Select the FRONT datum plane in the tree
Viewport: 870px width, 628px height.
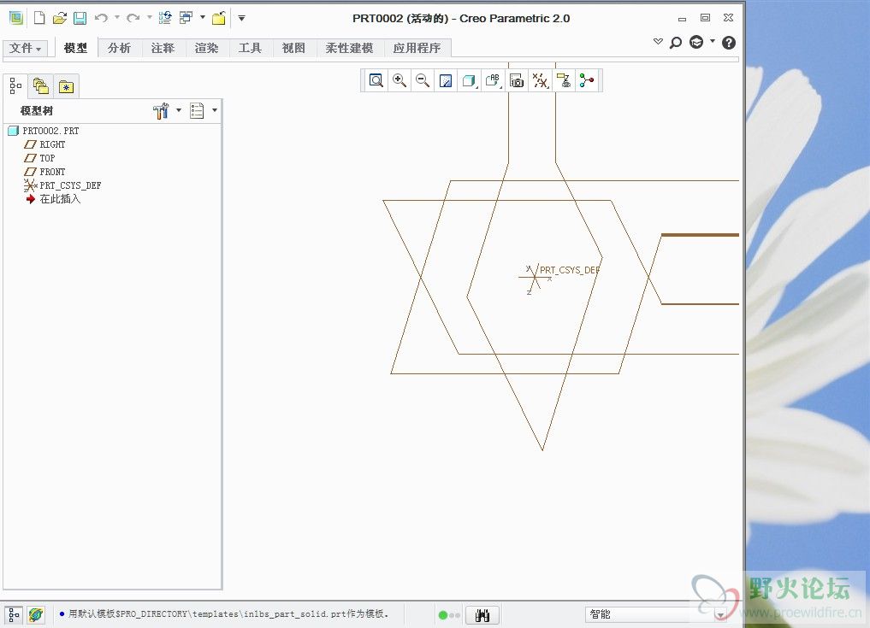click(x=52, y=172)
